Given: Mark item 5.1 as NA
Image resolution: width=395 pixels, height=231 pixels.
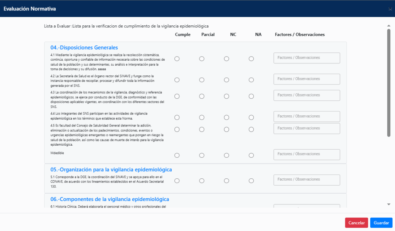Looking at the screenshot, I should (251, 181).
